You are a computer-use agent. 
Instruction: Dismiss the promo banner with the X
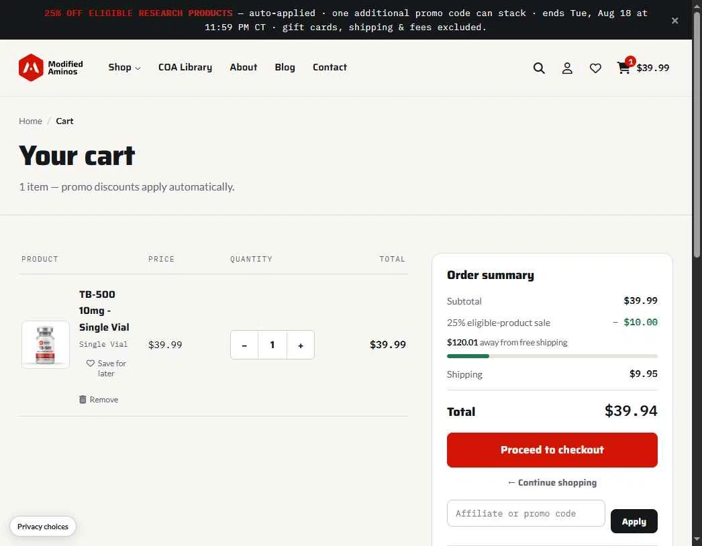pyautogui.click(x=674, y=21)
